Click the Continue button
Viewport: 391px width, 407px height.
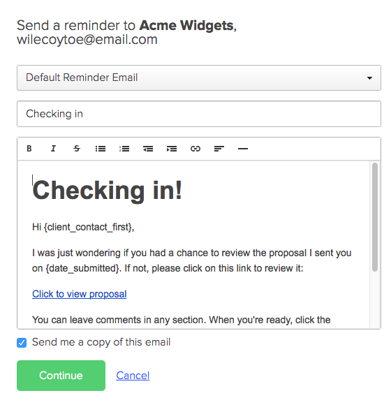(x=61, y=376)
